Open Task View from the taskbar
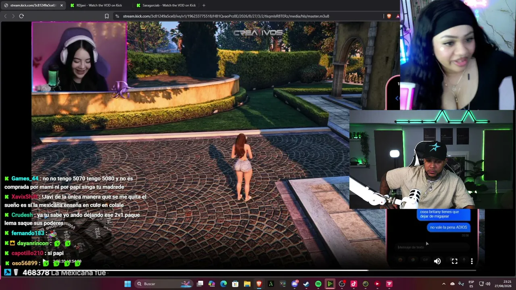The width and height of the screenshot is (516, 290). pyautogui.click(x=200, y=284)
